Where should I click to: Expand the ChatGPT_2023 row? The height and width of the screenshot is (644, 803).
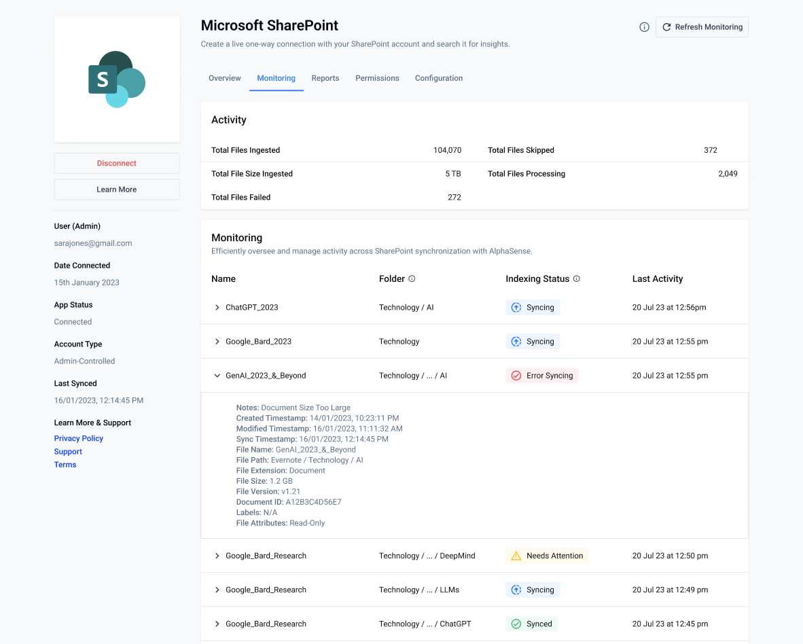coord(217,307)
